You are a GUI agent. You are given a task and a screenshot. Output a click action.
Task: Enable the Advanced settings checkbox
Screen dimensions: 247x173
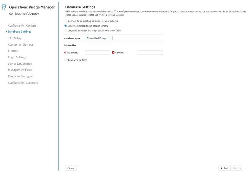pyautogui.click(x=66, y=60)
